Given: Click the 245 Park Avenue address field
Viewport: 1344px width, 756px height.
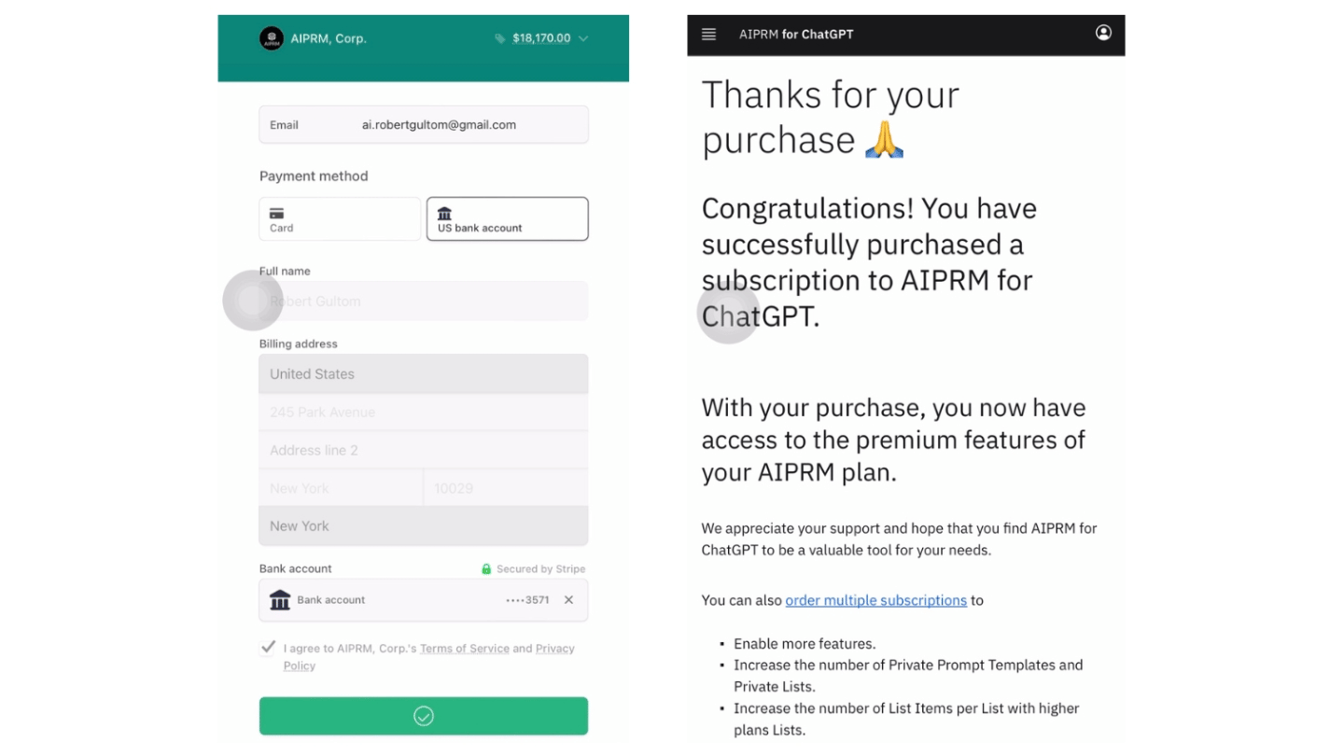Looking at the screenshot, I should (x=424, y=413).
